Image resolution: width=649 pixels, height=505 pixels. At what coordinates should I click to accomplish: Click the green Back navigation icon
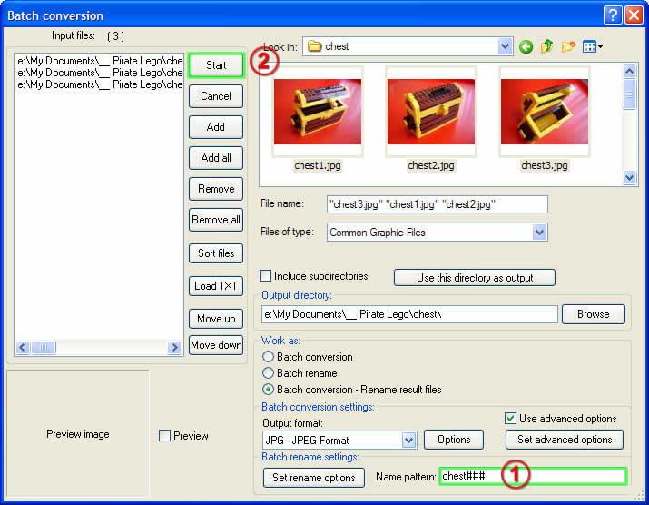pos(526,47)
